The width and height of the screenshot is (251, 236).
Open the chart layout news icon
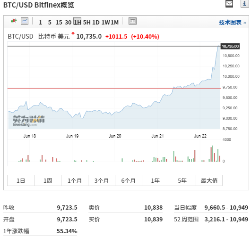(132, 21)
